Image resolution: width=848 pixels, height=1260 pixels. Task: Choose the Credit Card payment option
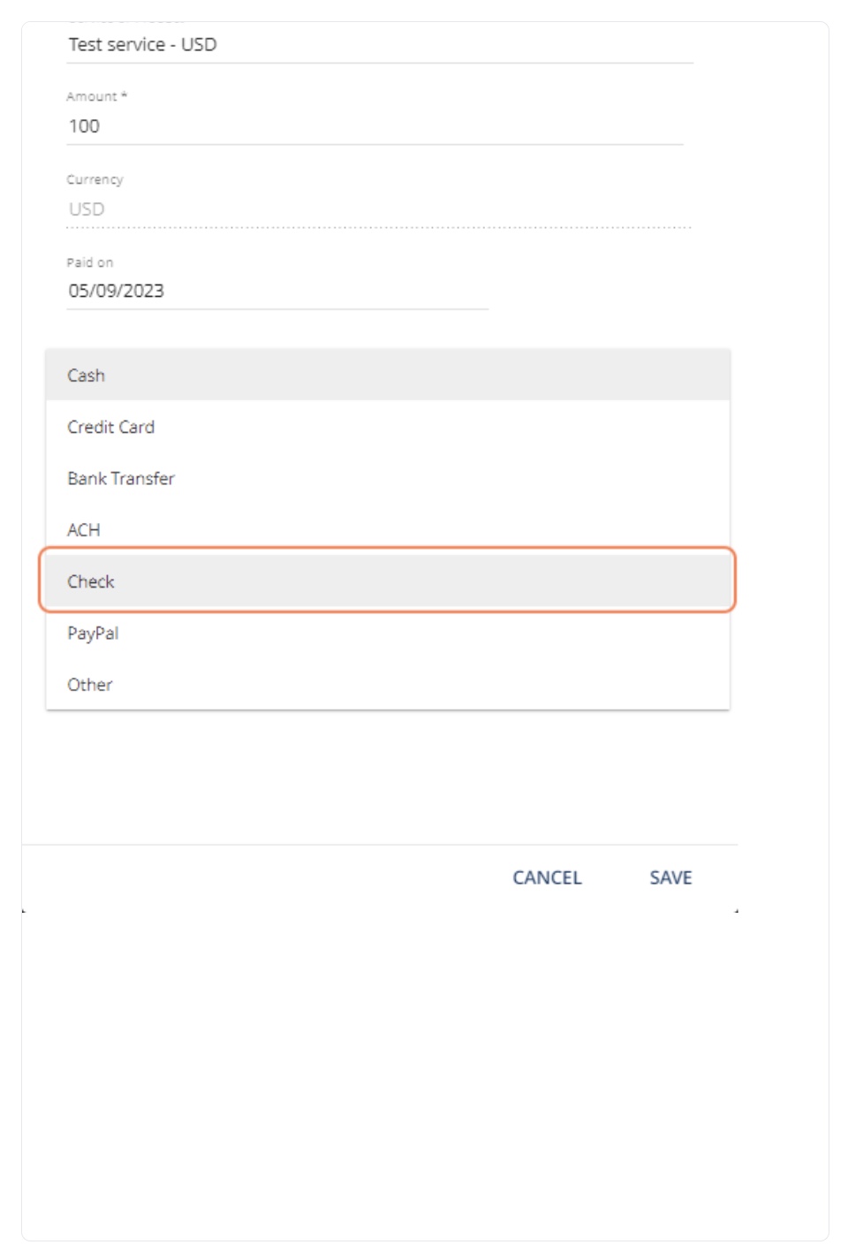[388, 427]
